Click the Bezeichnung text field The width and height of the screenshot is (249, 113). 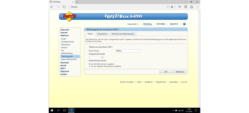pos(128,51)
